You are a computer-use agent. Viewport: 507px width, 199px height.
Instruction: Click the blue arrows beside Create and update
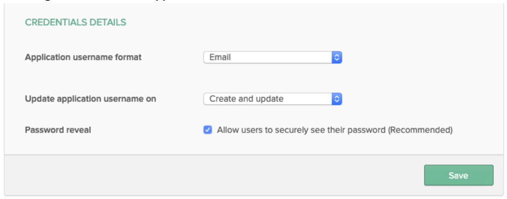(337, 99)
